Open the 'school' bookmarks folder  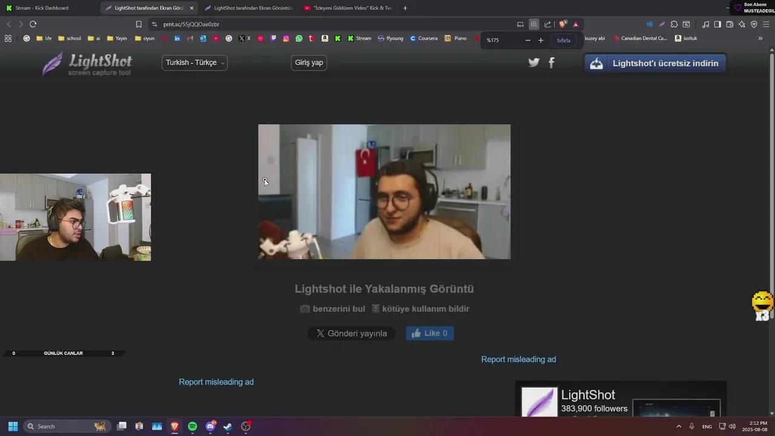[70, 38]
